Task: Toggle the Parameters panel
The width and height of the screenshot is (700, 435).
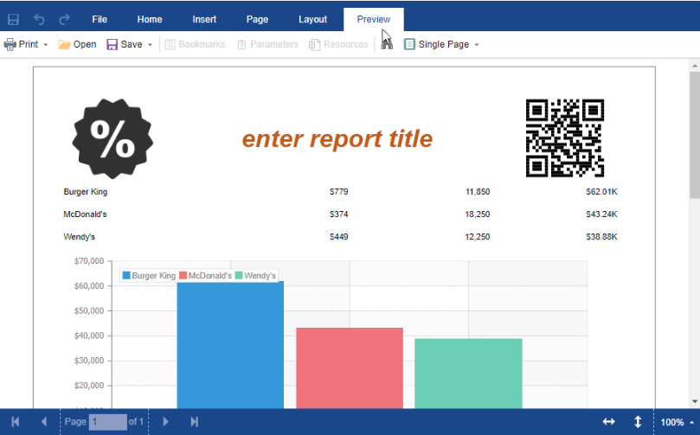Action: 267,44
